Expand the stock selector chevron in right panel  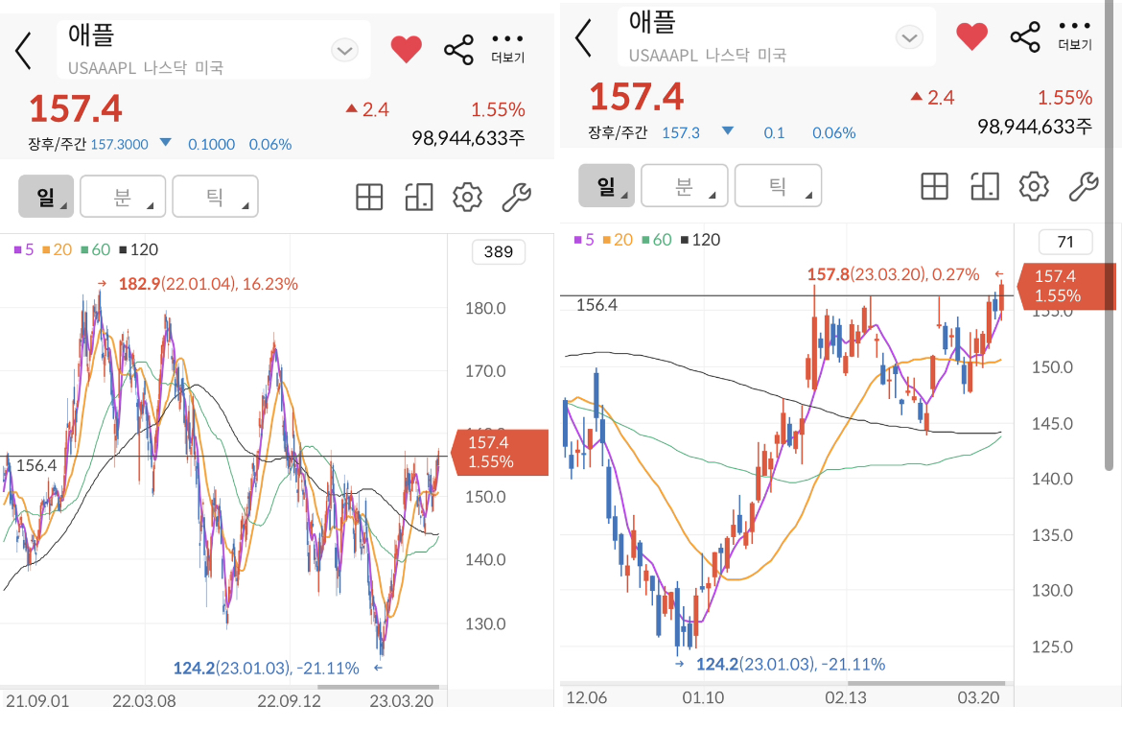click(909, 38)
